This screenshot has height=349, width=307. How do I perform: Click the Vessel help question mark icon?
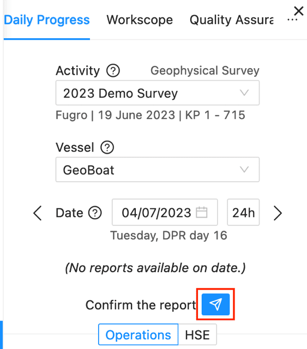107,147
